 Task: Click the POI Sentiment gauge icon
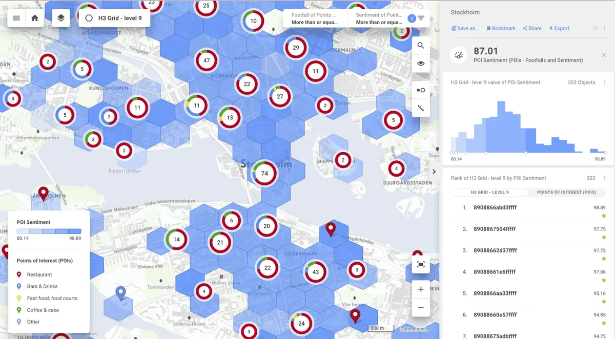click(x=459, y=55)
